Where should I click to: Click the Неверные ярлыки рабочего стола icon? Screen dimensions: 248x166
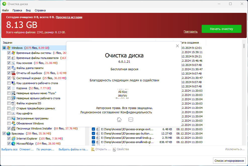pos(13,98)
